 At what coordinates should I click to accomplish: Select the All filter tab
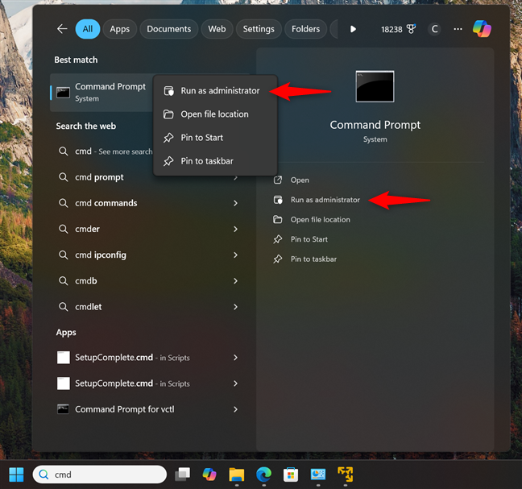(x=88, y=29)
